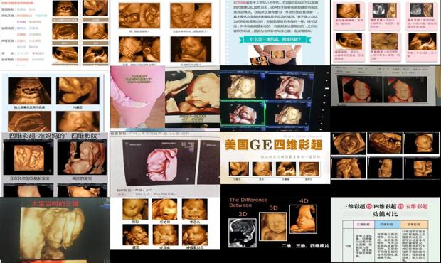Viewport: 441px width, 263px height.
Task: Open the thumbnail with pink pregnant belly and baby face
Action: (x=165, y=99)
